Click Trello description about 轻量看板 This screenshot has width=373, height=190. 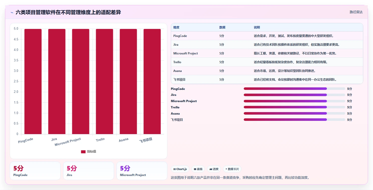click(x=291, y=62)
